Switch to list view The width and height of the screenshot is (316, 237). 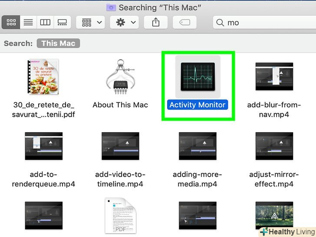click(28, 22)
